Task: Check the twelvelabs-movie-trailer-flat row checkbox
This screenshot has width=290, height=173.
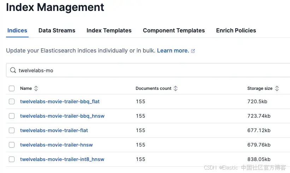Action: [12, 130]
